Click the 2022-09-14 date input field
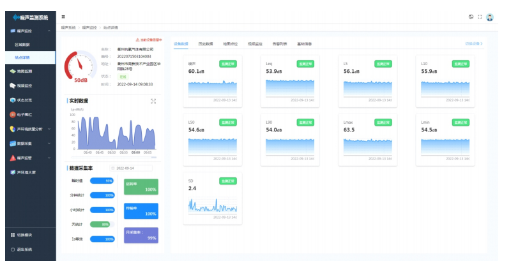 [x=131, y=168]
